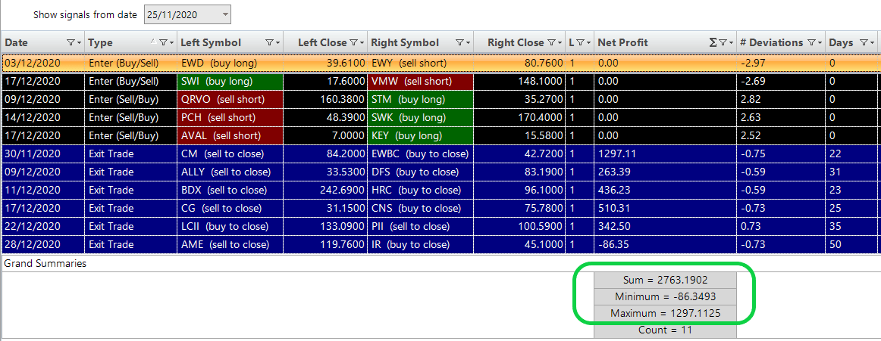Select the PII (sell to close) cell
The height and width of the screenshot is (341, 881).
tap(420, 227)
